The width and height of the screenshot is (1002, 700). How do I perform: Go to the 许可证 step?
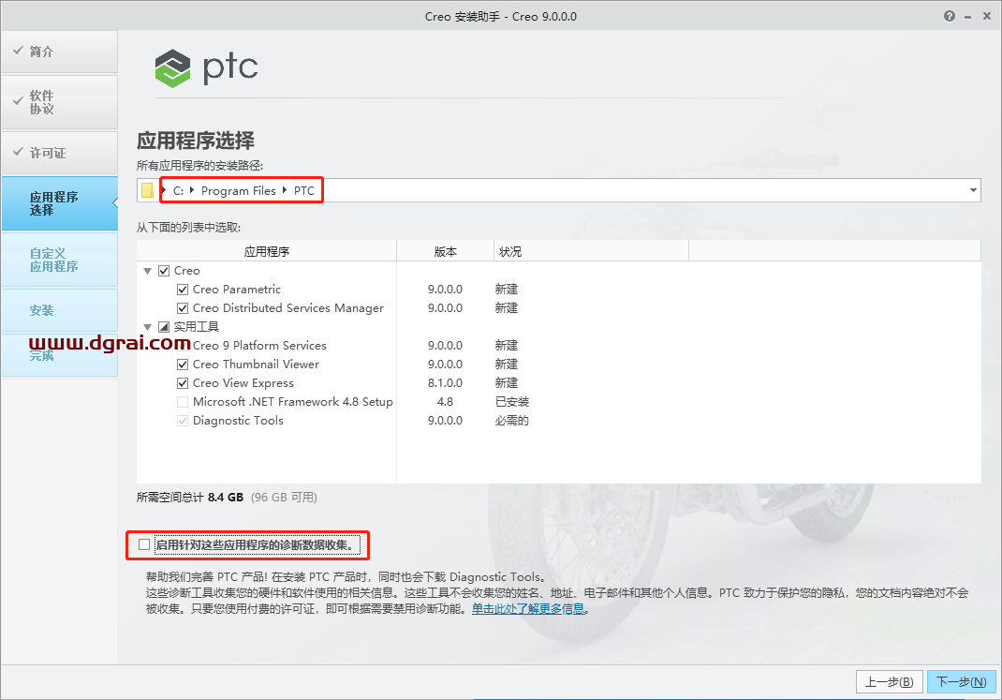[59, 153]
